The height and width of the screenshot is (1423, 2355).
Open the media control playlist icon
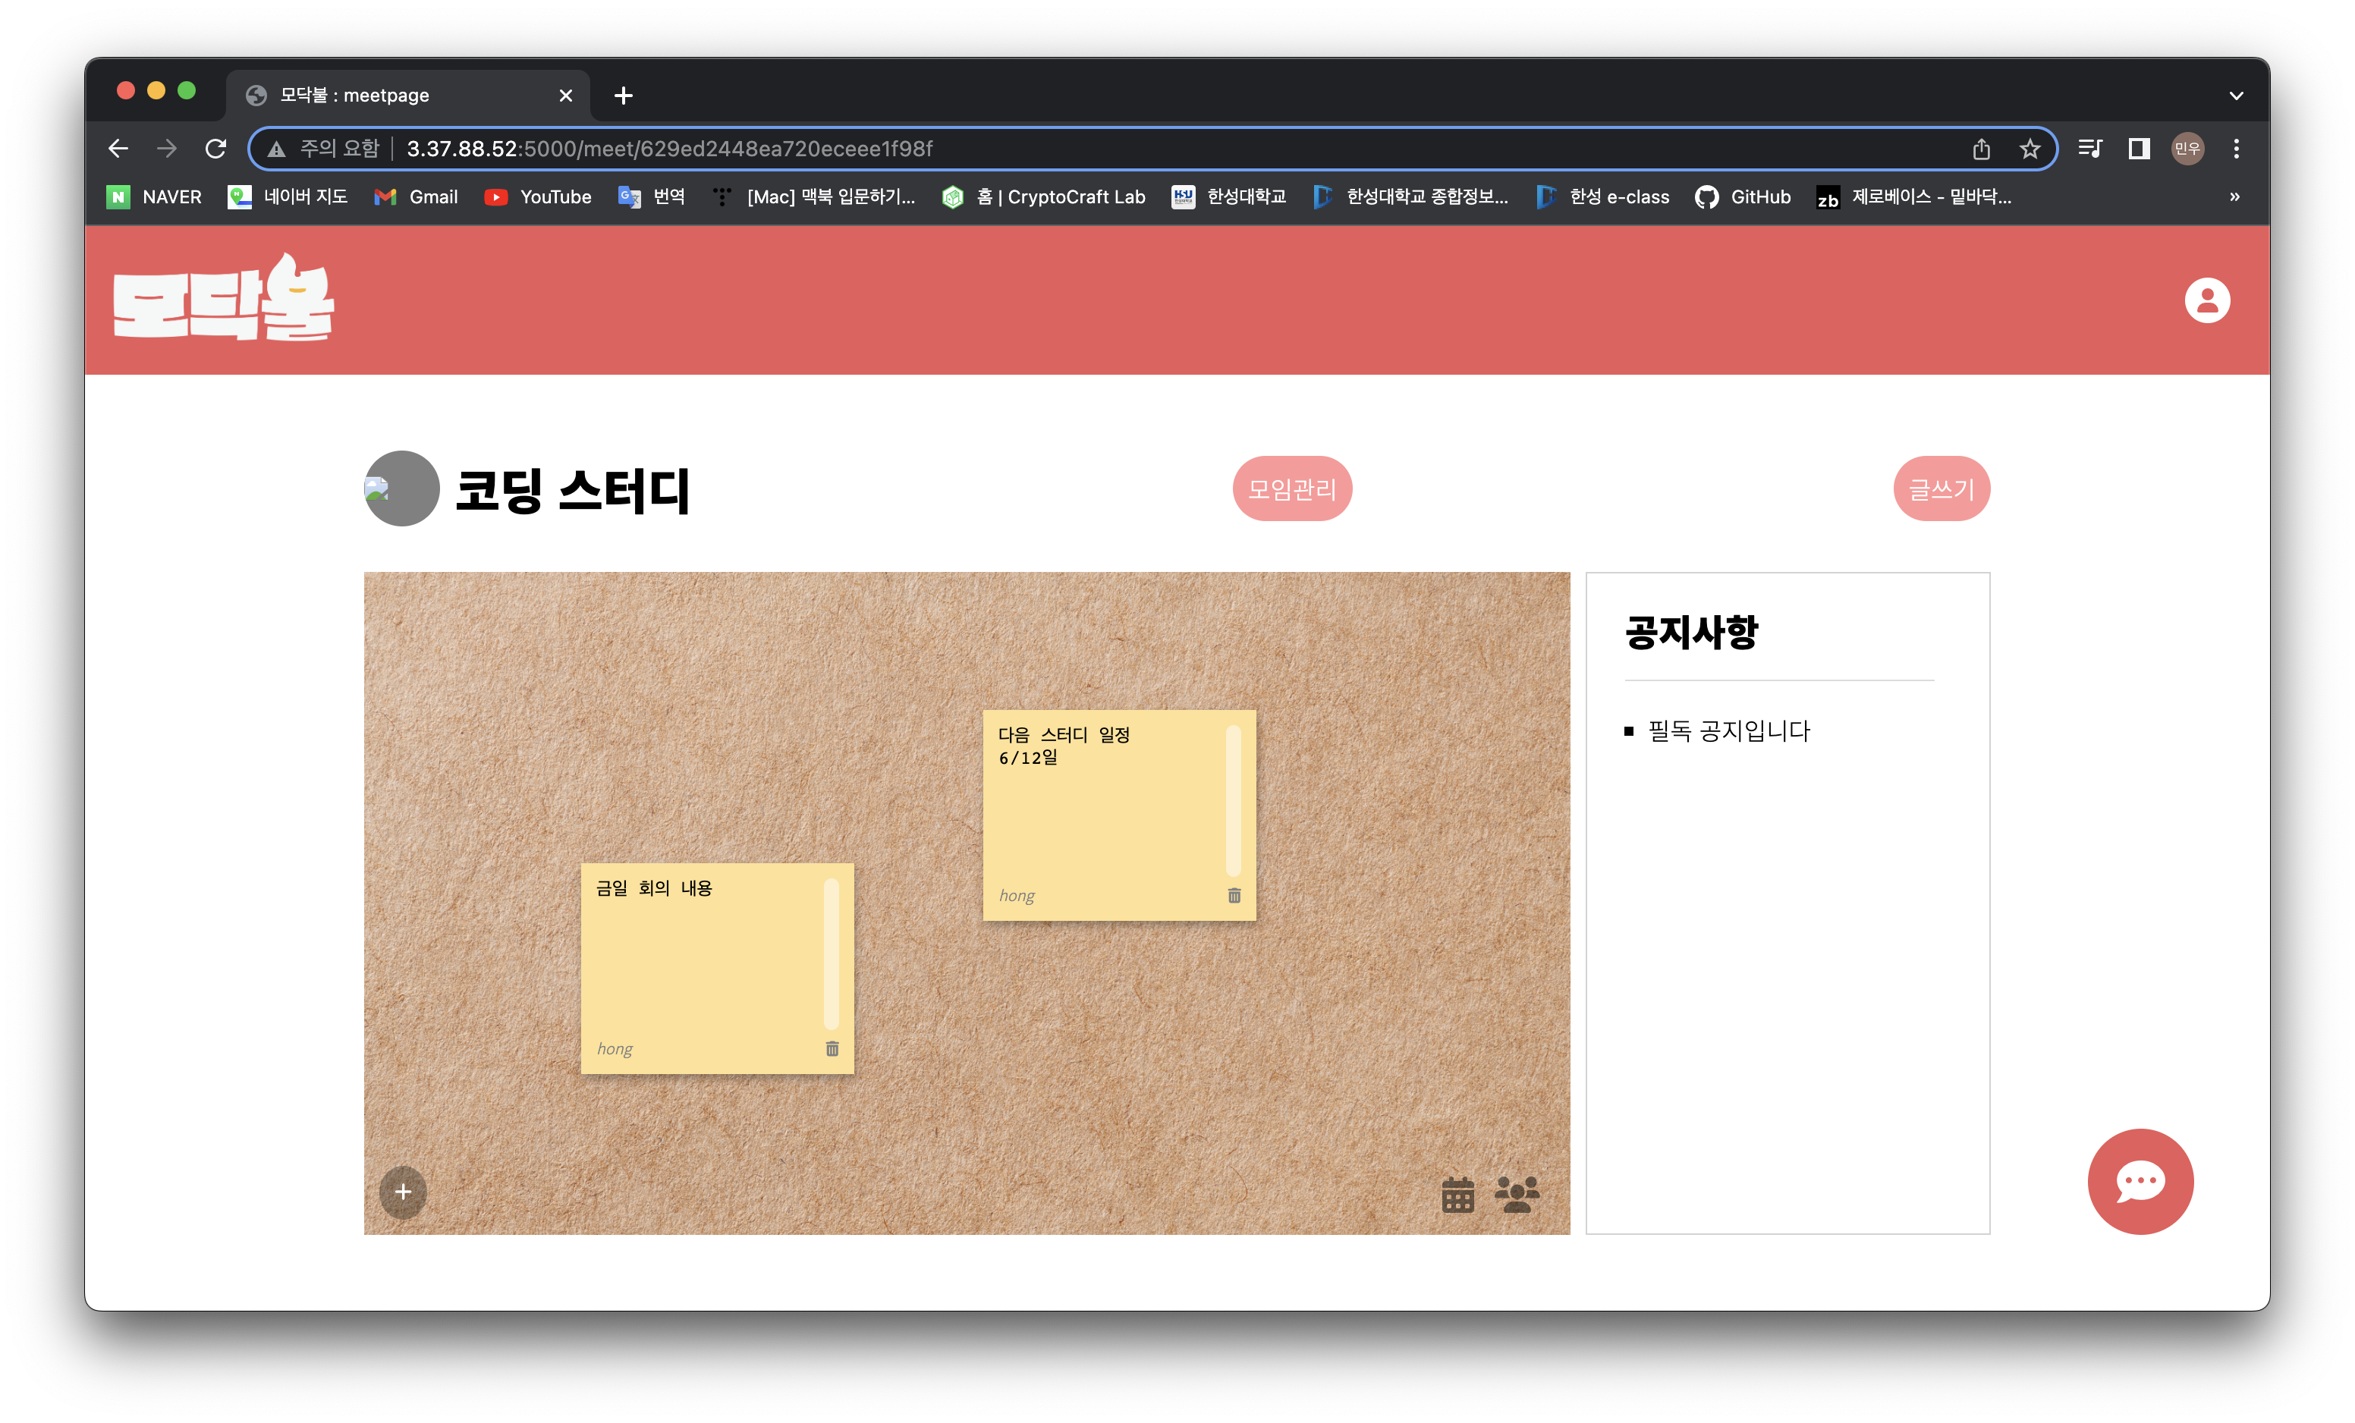[2089, 148]
